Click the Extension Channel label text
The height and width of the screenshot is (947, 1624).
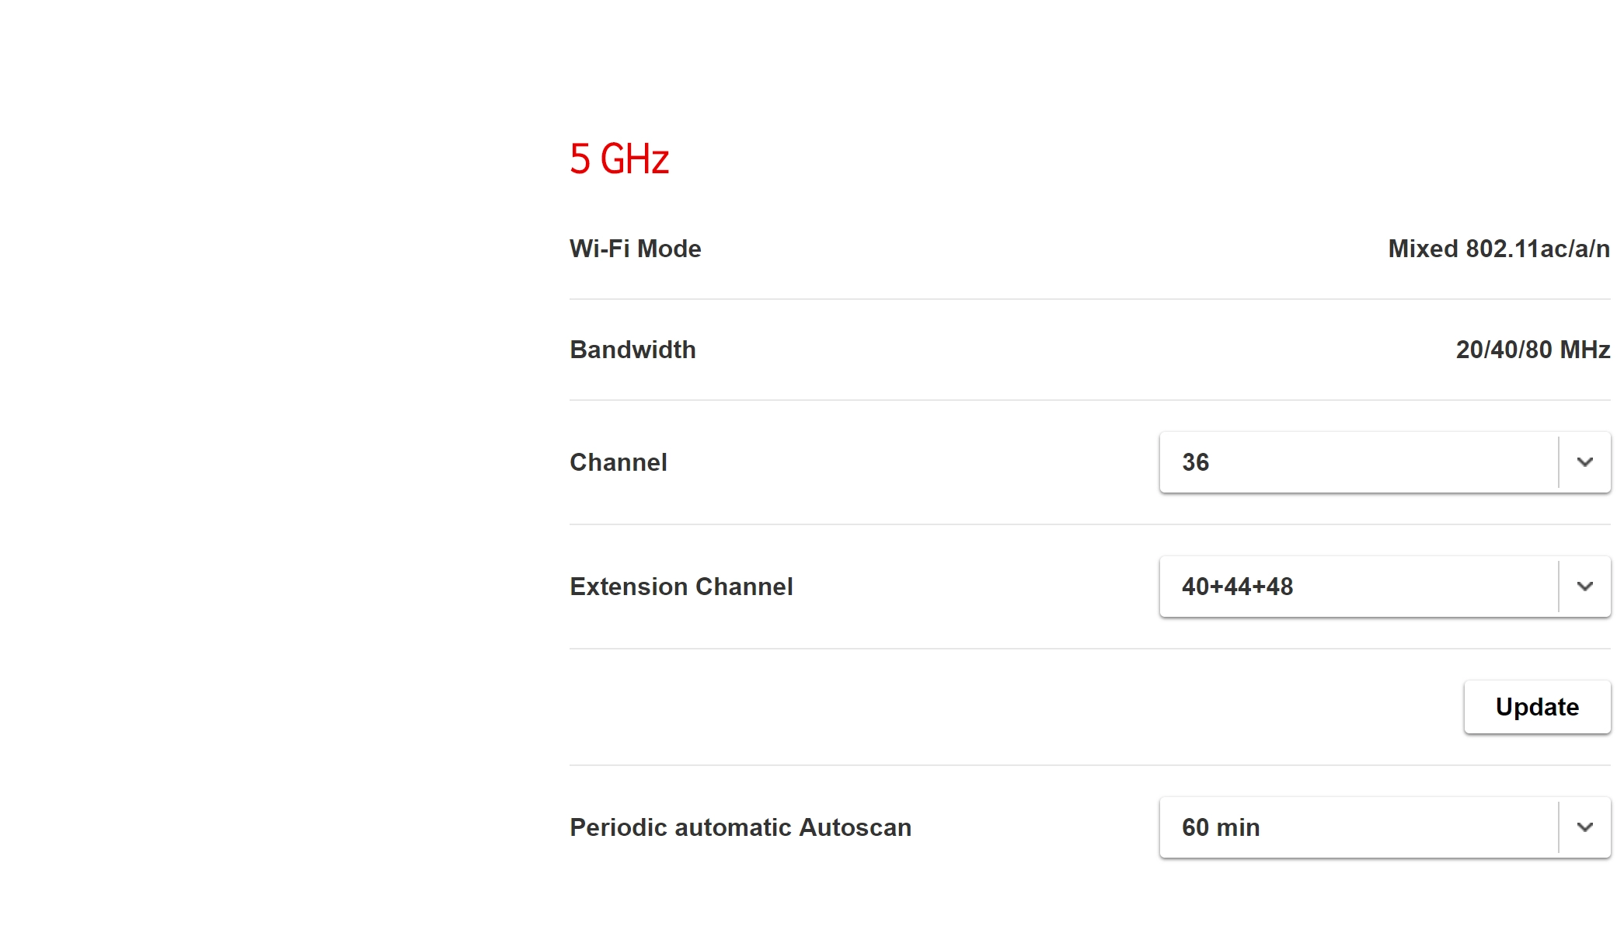click(681, 587)
